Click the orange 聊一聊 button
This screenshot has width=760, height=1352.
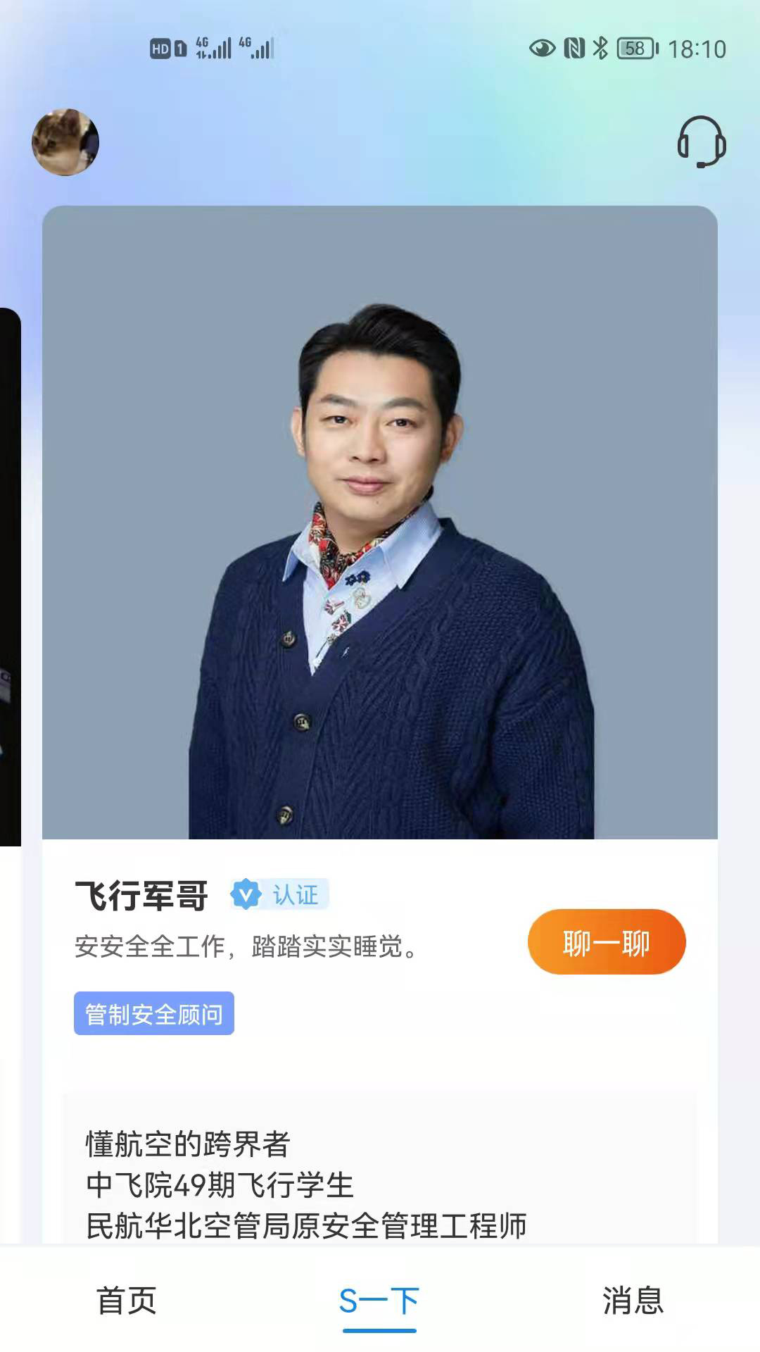point(607,942)
